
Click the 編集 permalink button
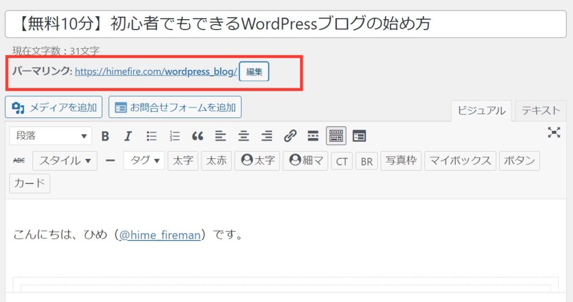[255, 72]
